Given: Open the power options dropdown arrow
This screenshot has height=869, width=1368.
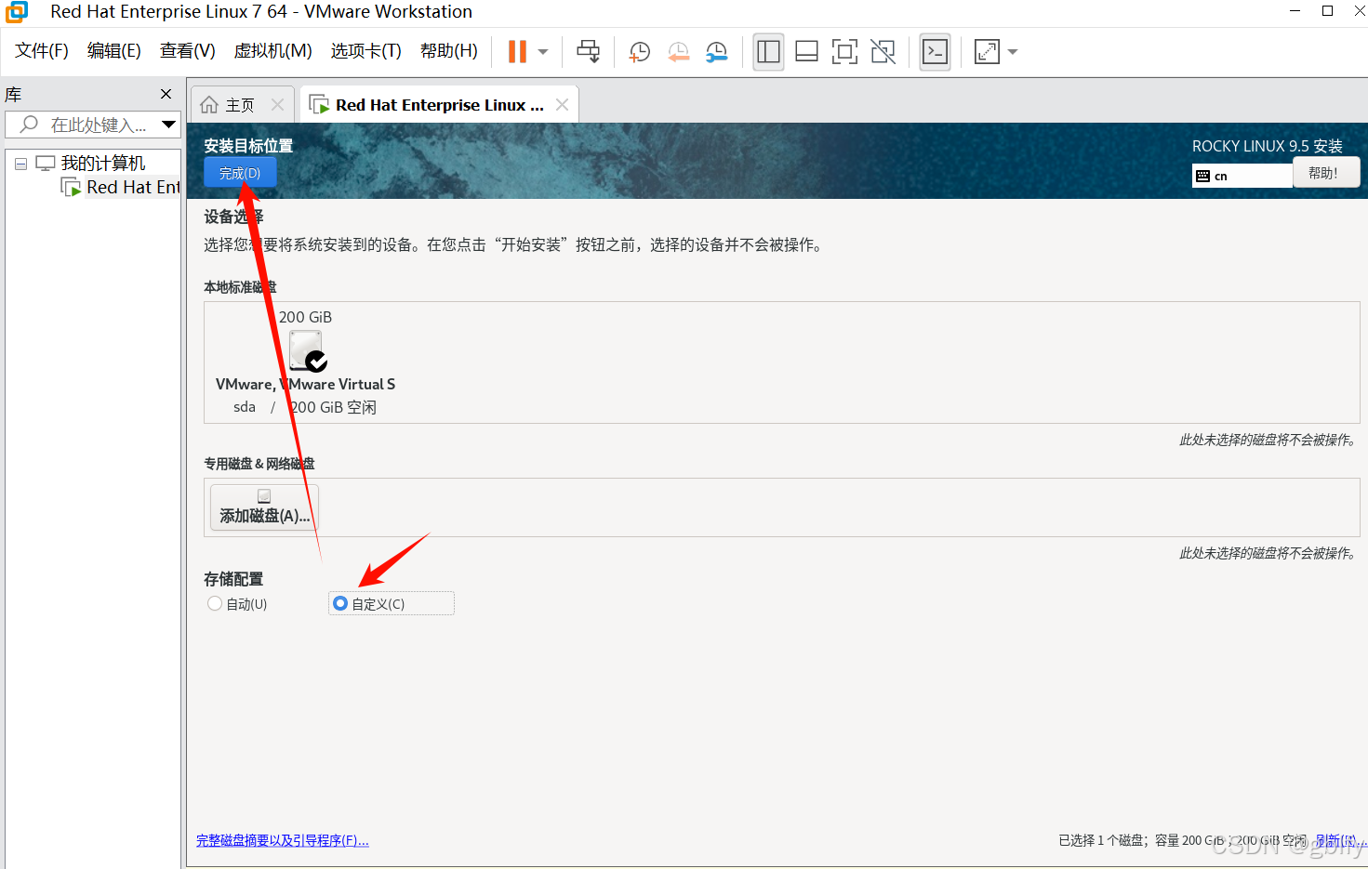Looking at the screenshot, I should point(543,52).
